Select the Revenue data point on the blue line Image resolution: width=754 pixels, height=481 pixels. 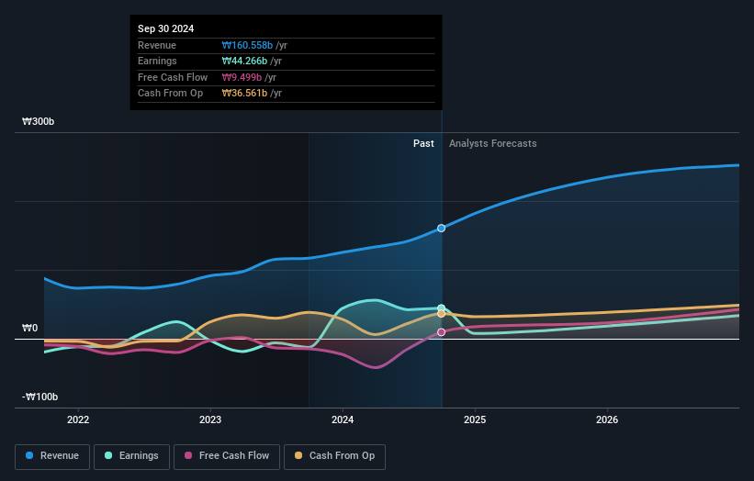[x=441, y=229]
